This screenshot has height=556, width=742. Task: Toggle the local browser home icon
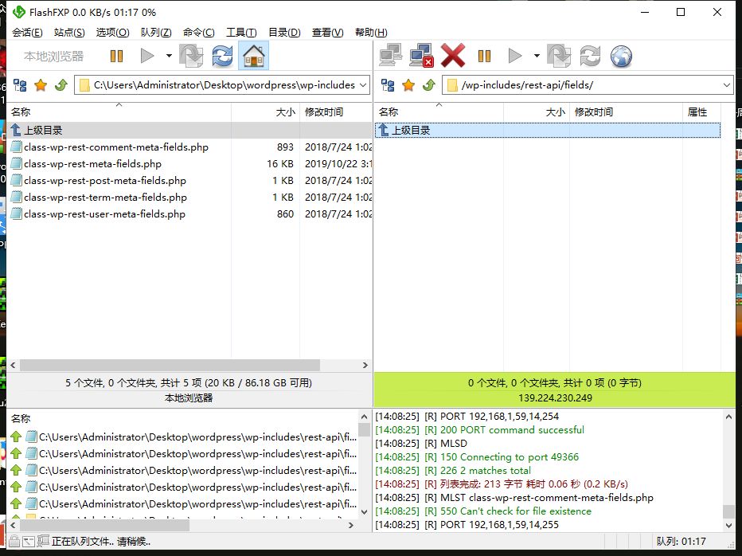coord(254,56)
